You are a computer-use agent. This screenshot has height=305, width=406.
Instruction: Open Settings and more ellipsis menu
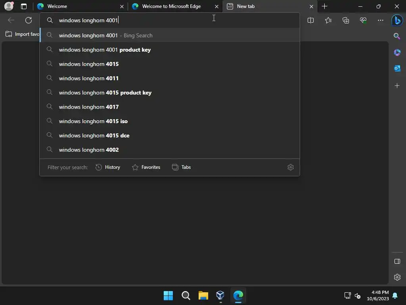[x=380, y=20]
